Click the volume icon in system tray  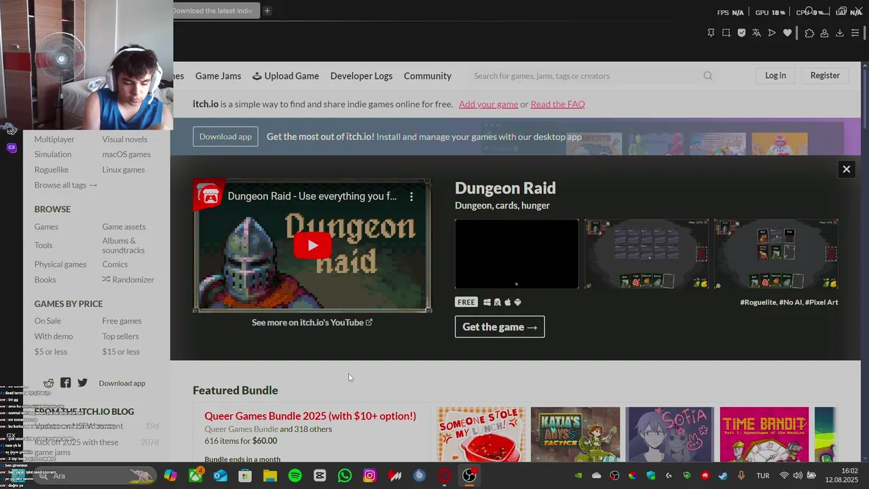pos(798,475)
